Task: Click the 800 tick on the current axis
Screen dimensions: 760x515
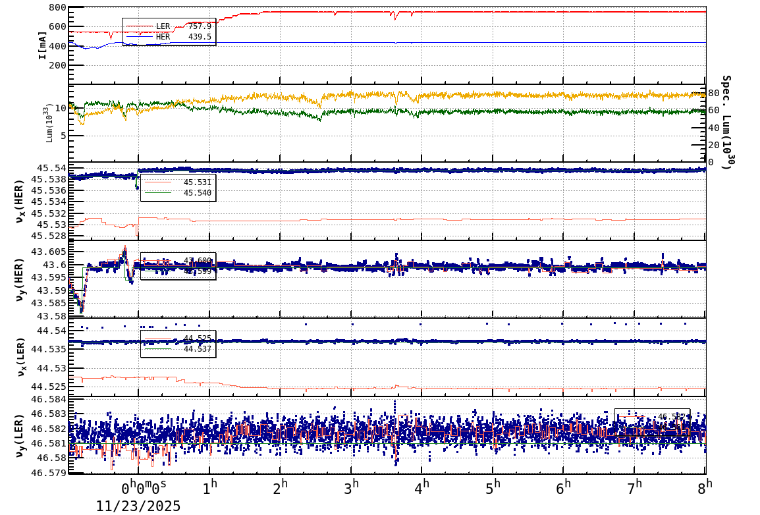Action: (x=57, y=7)
